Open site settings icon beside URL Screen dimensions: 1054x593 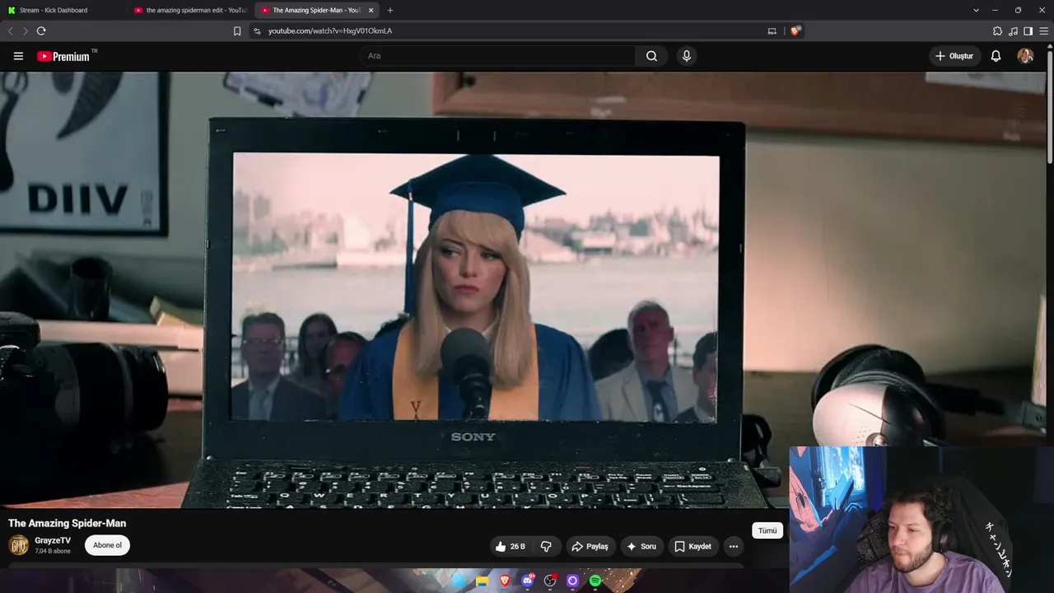[x=257, y=31]
